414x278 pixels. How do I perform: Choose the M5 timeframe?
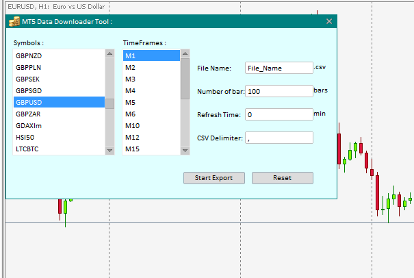click(151, 102)
